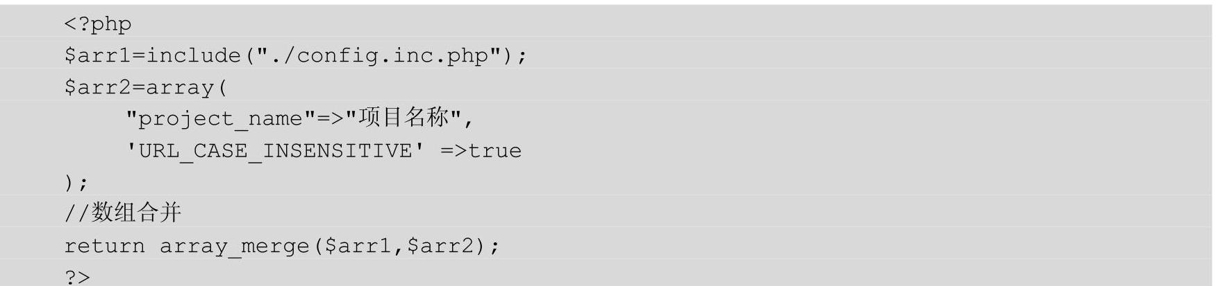Screen dimensions: 1216x286
Task: Click the closing ); of the array
Action: (76, 183)
